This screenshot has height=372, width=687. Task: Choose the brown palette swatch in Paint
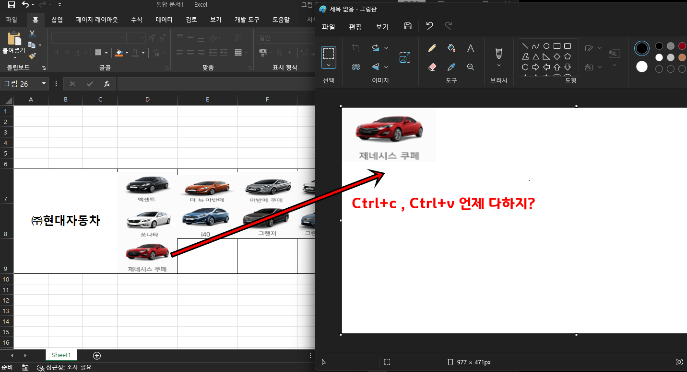tap(682, 57)
